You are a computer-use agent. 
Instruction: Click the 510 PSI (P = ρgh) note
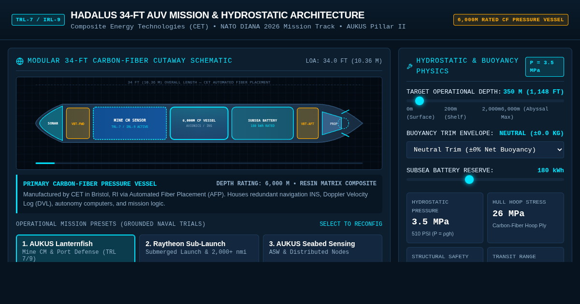pos(433,234)
